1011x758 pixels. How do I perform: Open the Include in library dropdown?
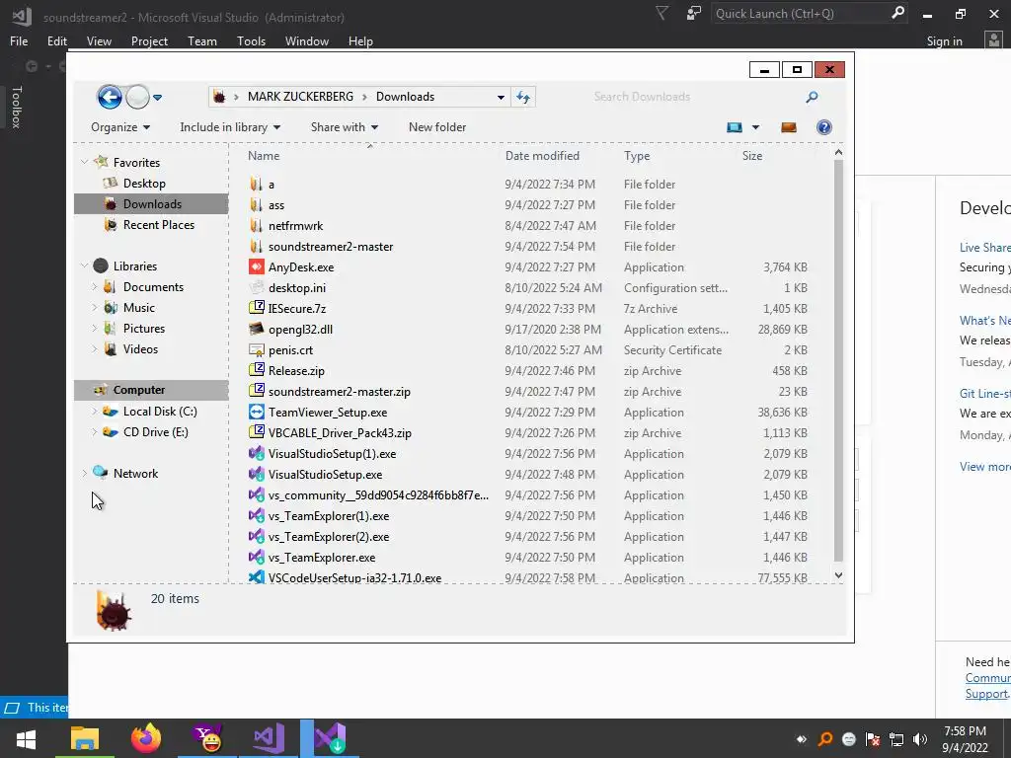[x=230, y=127]
